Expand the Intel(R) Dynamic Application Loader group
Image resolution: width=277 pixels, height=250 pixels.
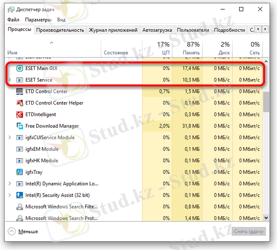(x=10, y=184)
